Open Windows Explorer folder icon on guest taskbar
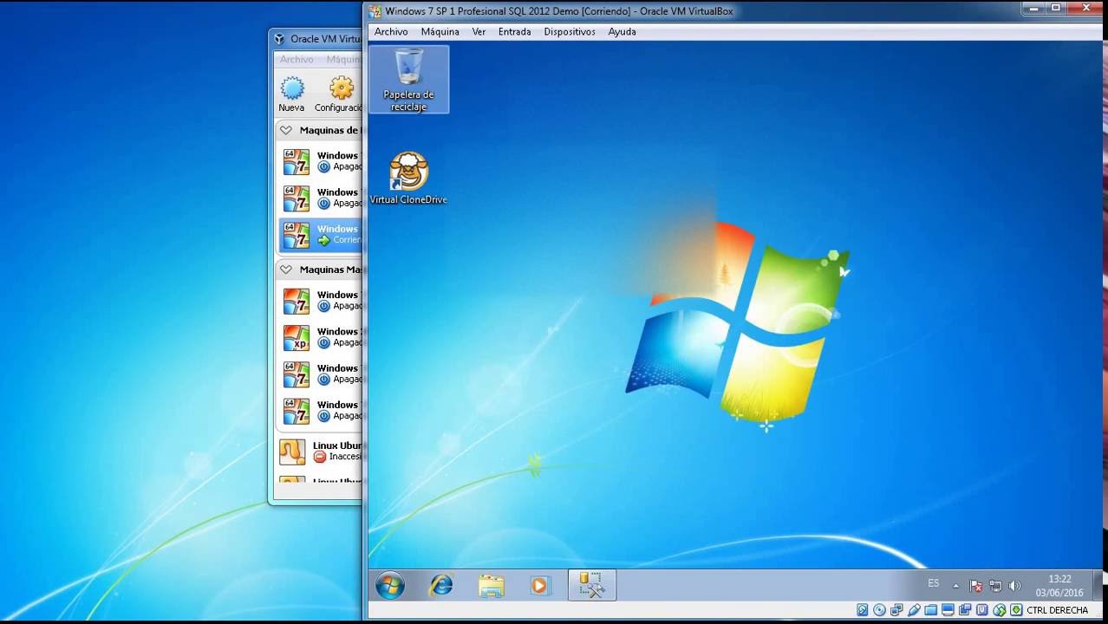The height and width of the screenshot is (624, 1108). (491, 586)
